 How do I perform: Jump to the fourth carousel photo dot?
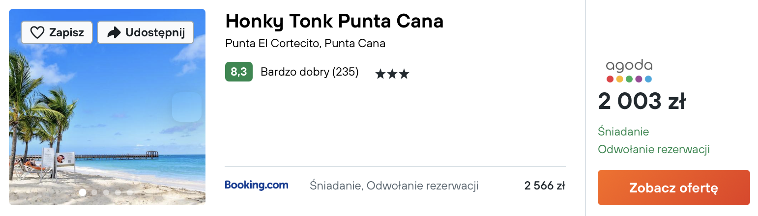(118, 192)
